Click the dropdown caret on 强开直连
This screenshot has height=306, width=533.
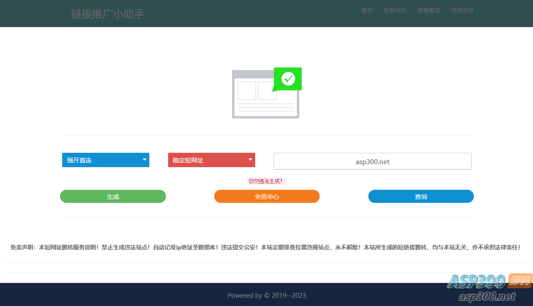(144, 160)
